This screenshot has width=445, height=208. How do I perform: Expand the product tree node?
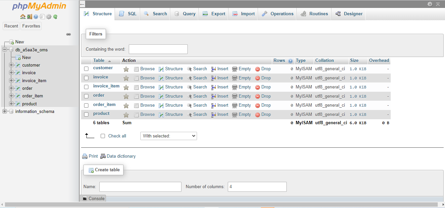pos(11,104)
